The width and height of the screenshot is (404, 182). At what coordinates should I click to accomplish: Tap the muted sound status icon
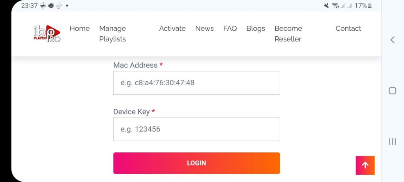326,6
